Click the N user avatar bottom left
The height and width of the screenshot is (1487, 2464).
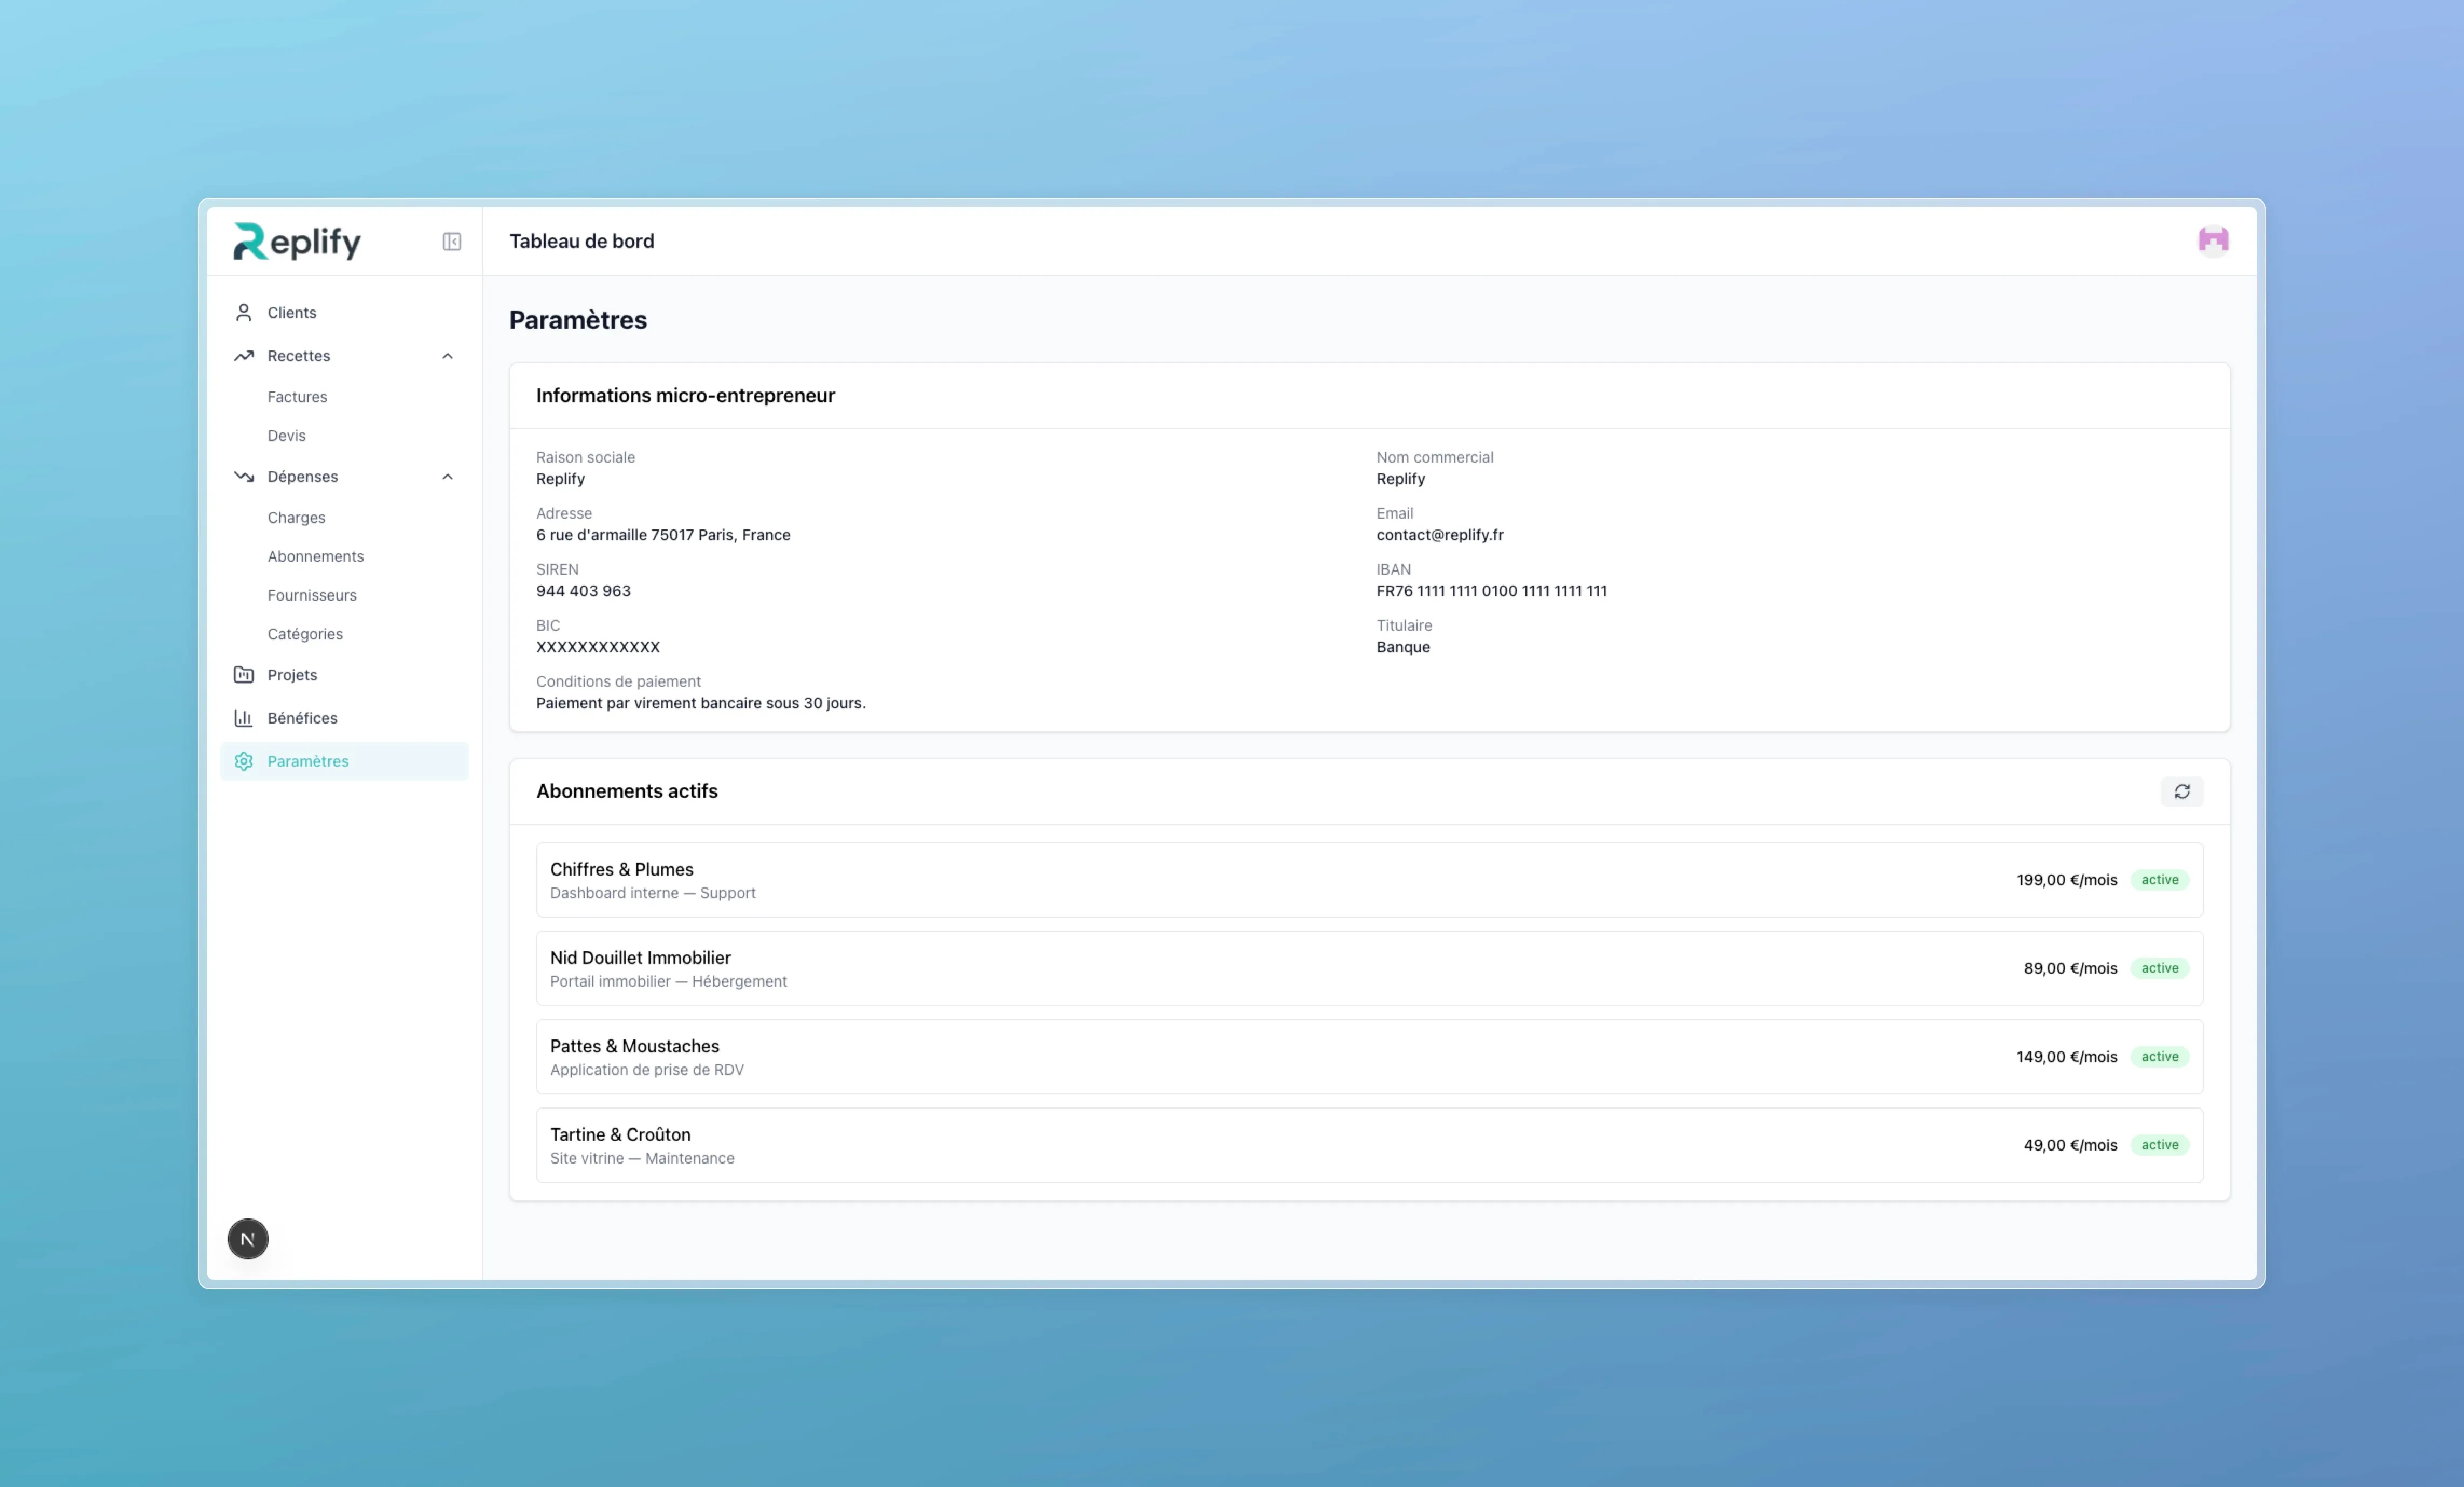tap(247, 1238)
